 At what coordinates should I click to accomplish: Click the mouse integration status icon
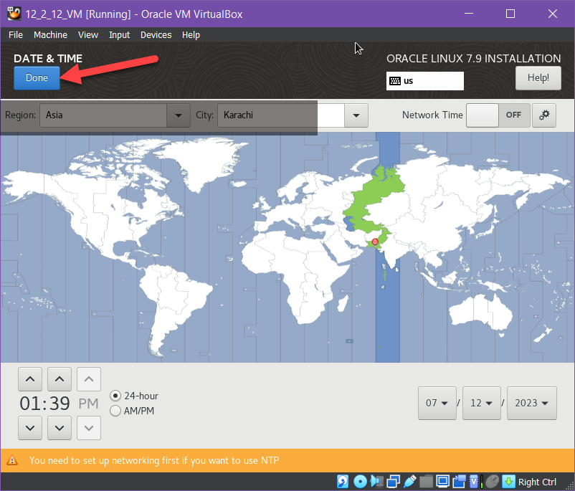tap(492, 482)
